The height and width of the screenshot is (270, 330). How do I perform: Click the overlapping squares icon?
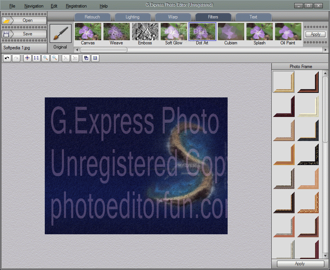pyautogui.click(x=86, y=58)
